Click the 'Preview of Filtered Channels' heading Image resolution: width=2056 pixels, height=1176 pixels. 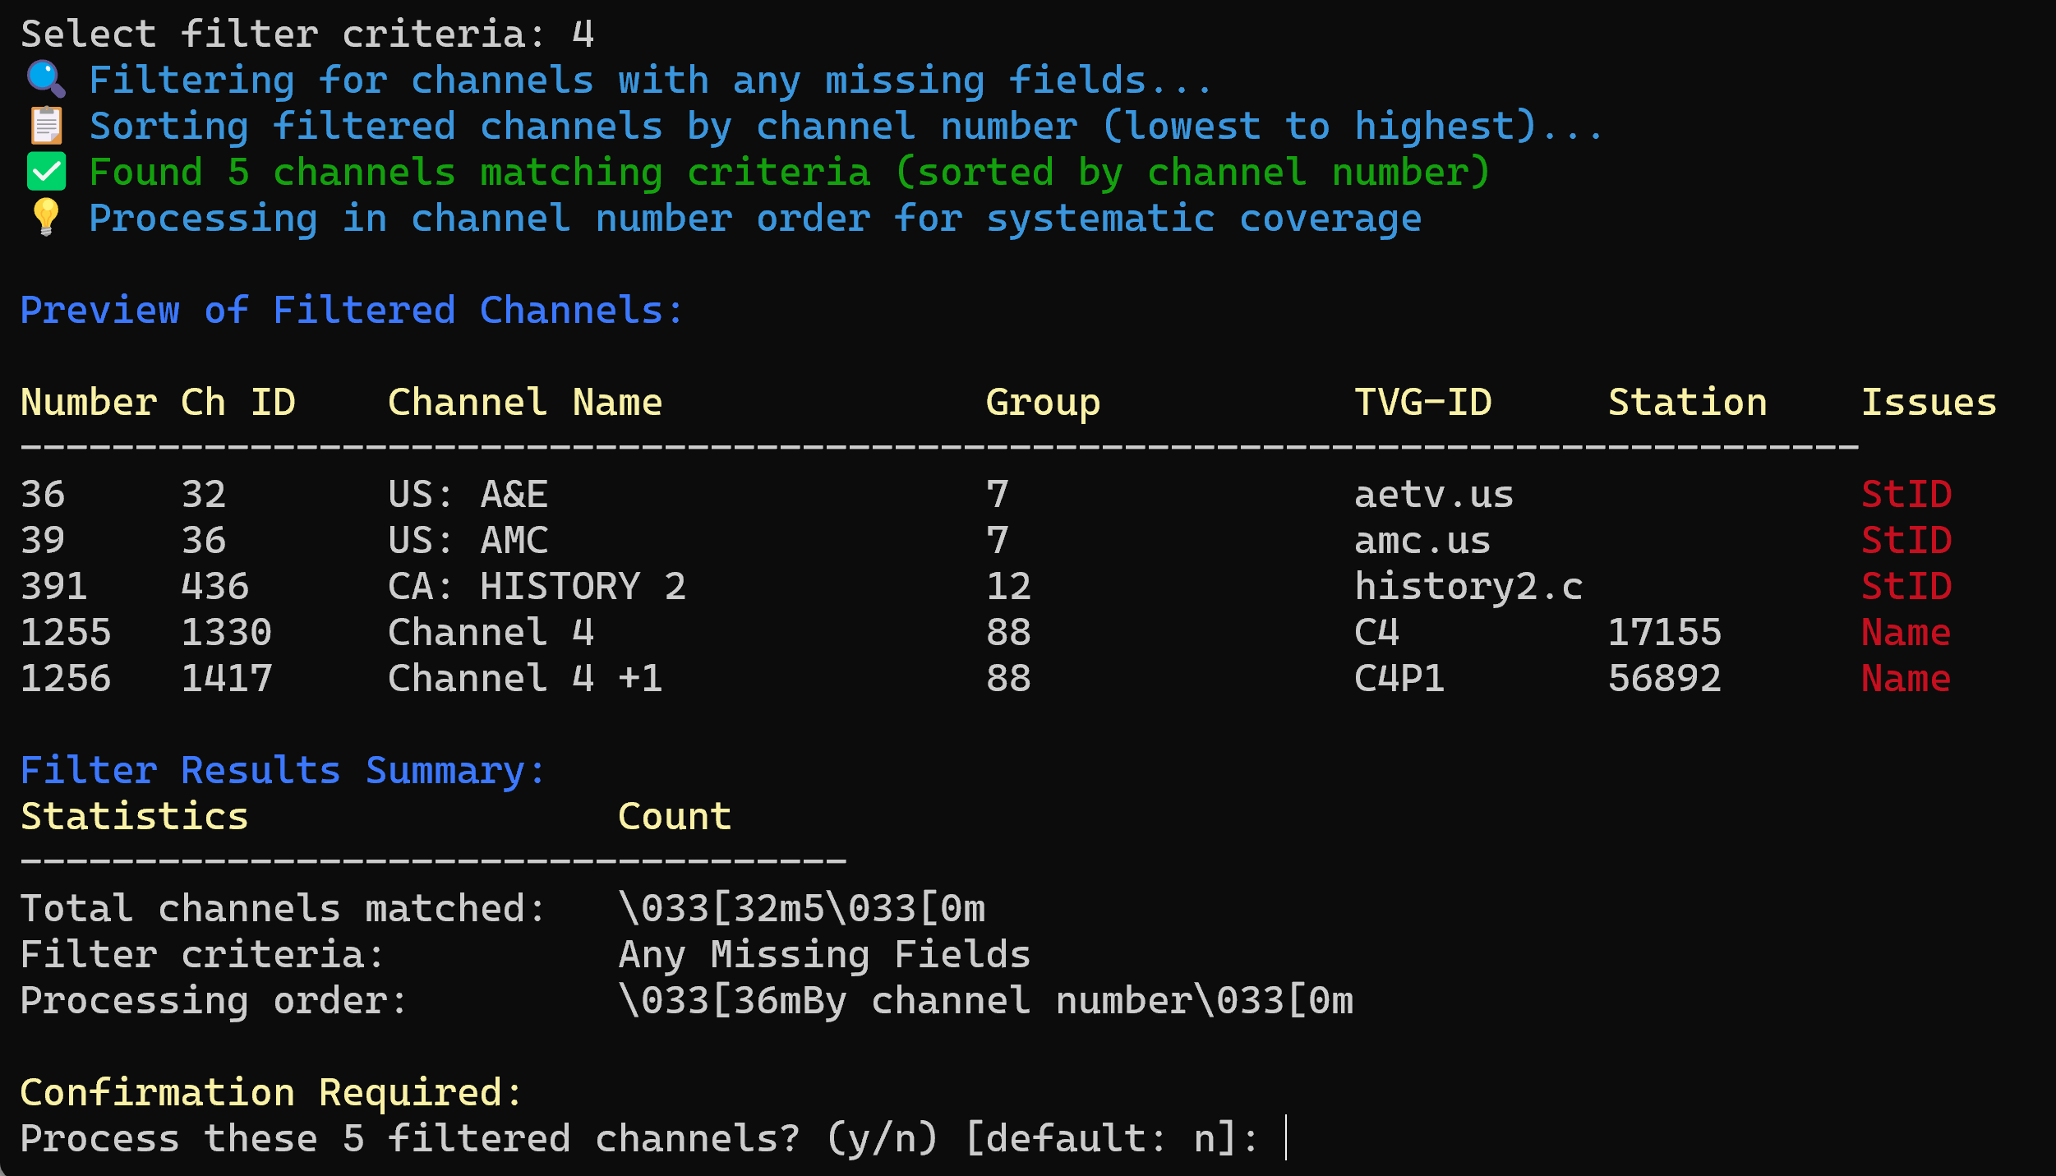[x=351, y=311]
